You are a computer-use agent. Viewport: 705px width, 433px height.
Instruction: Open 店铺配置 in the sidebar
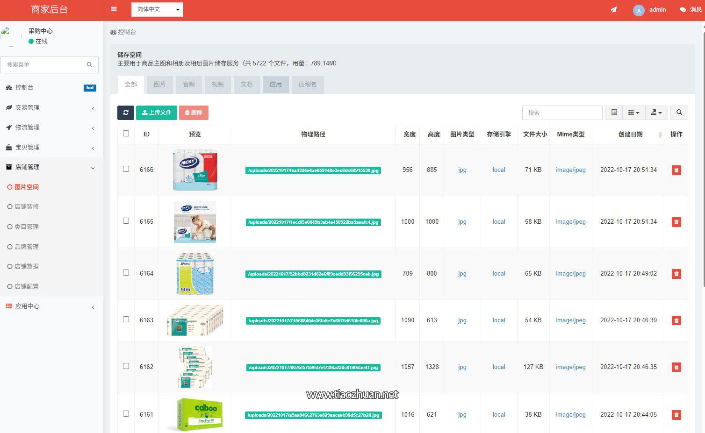(x=51, y=286)
